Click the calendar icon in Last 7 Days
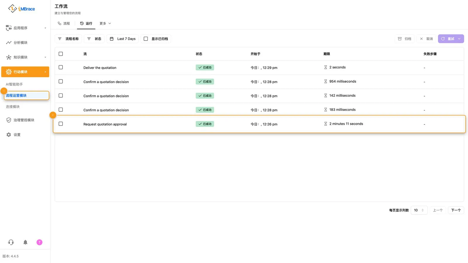This screenshot has height=263, width=468. coord(112,39)
